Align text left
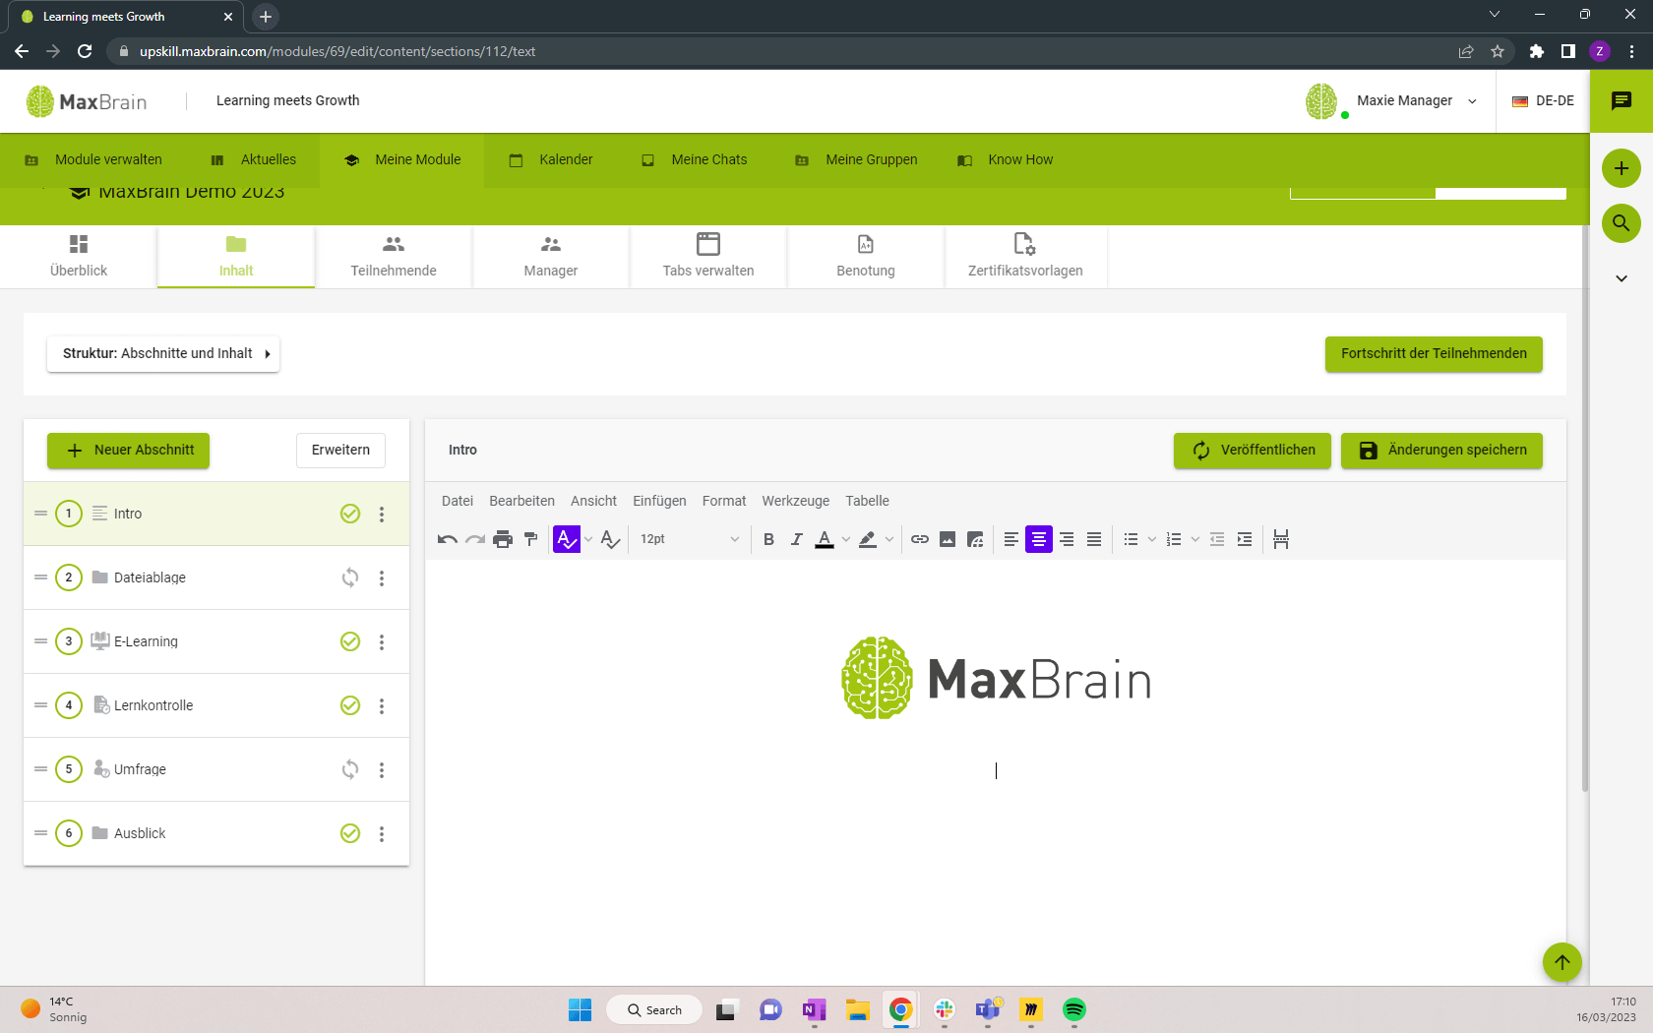1653x1033 pixels. click(x=1010, y=539)
